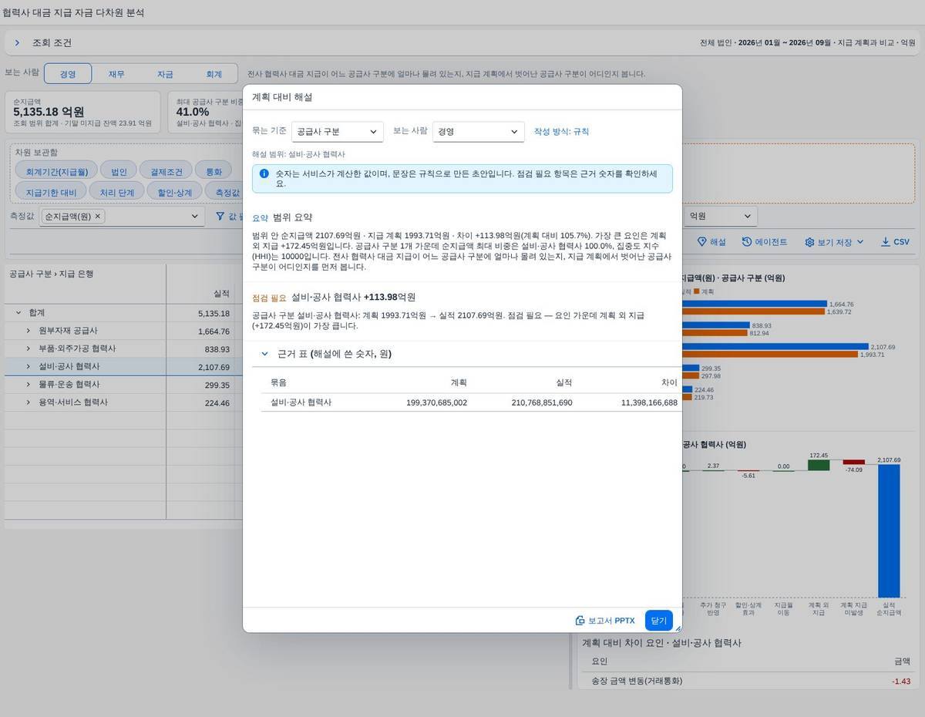Click the CSV download arrow icon
The width and height of the screenshot is (925, 717).
[x=885, y=242]
